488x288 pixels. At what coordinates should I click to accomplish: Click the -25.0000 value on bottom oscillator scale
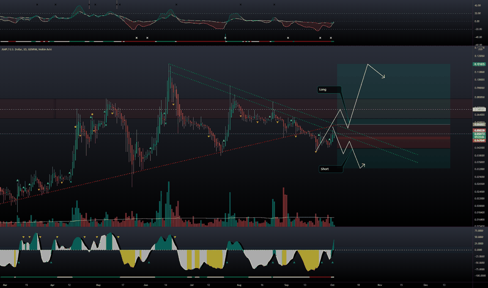click(479, 257)
